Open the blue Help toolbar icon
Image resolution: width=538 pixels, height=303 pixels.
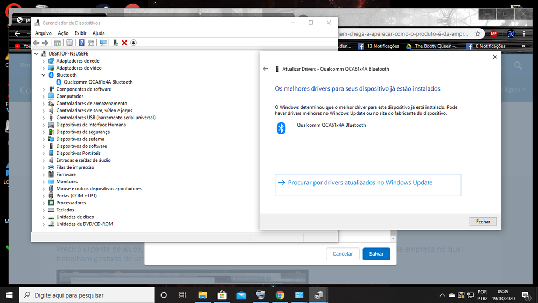[x=82, y=43]
